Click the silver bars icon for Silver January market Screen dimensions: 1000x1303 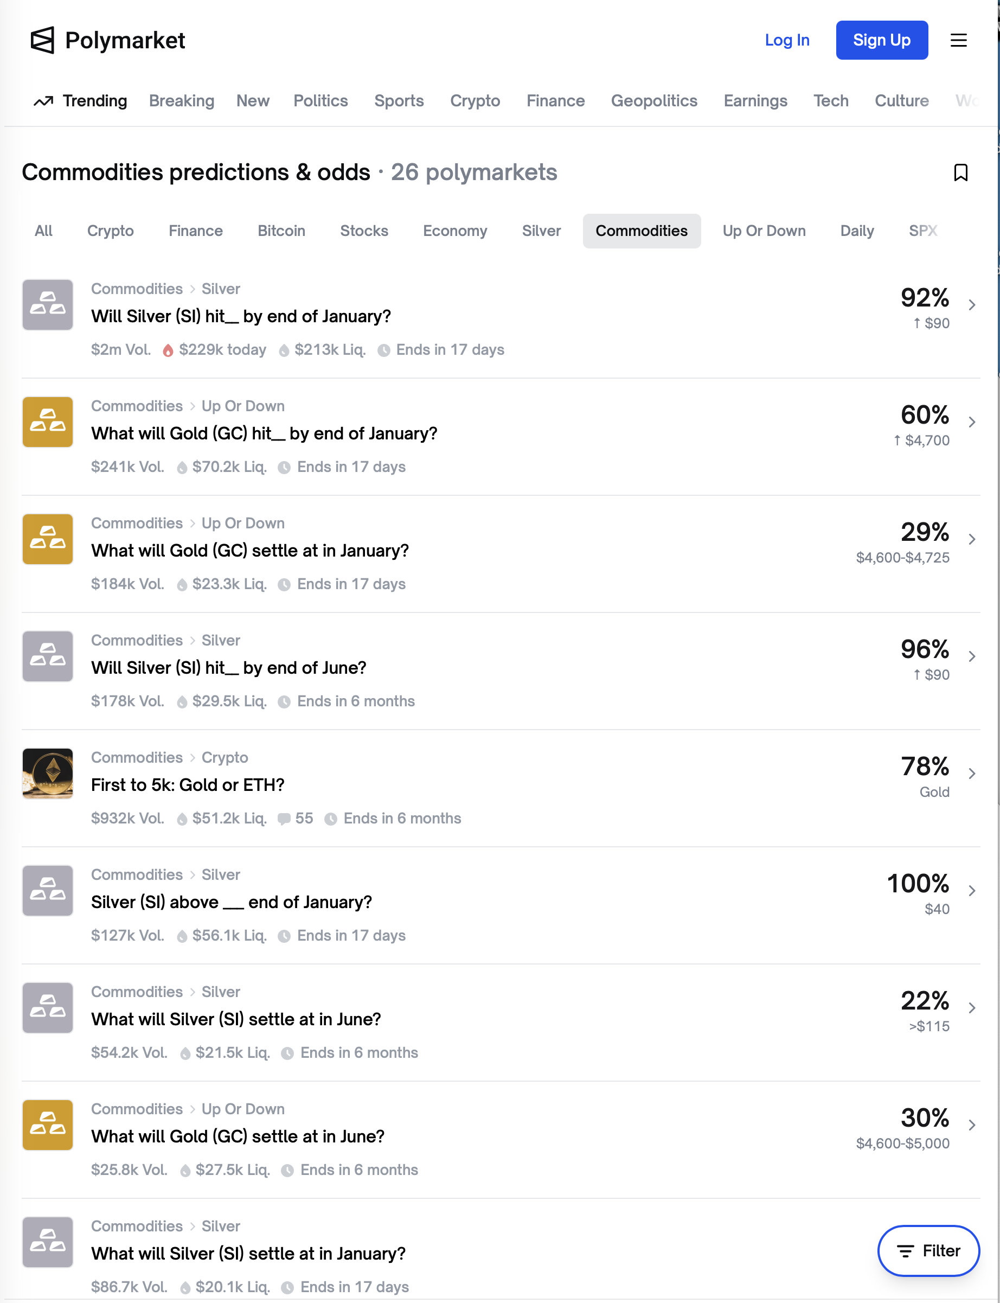click(x=48, y=305)
